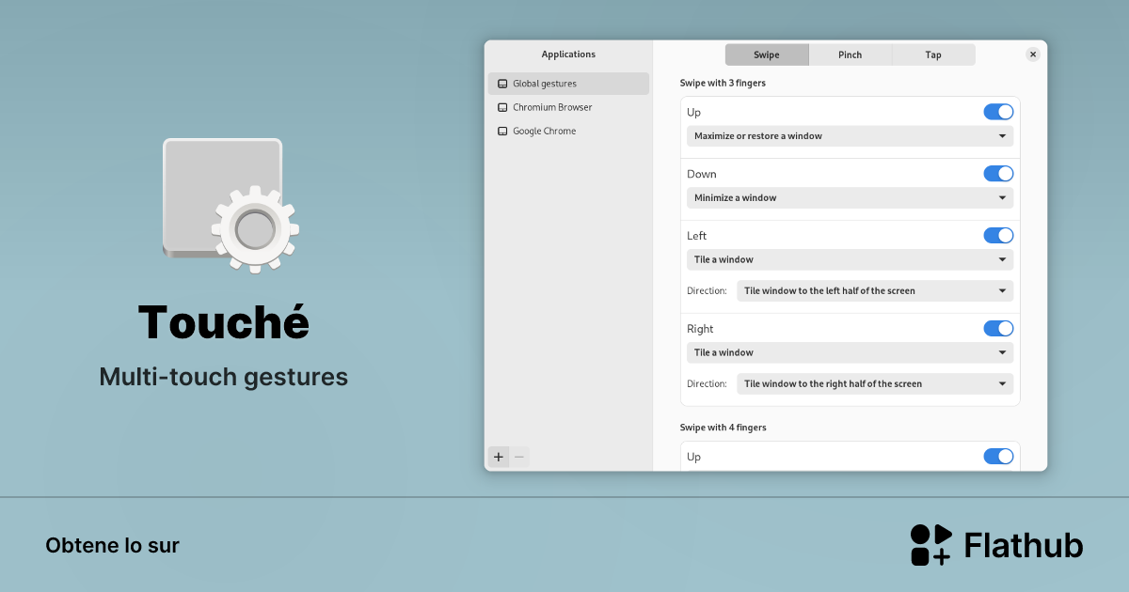Switch to the Pinch tab

[850, 55]
